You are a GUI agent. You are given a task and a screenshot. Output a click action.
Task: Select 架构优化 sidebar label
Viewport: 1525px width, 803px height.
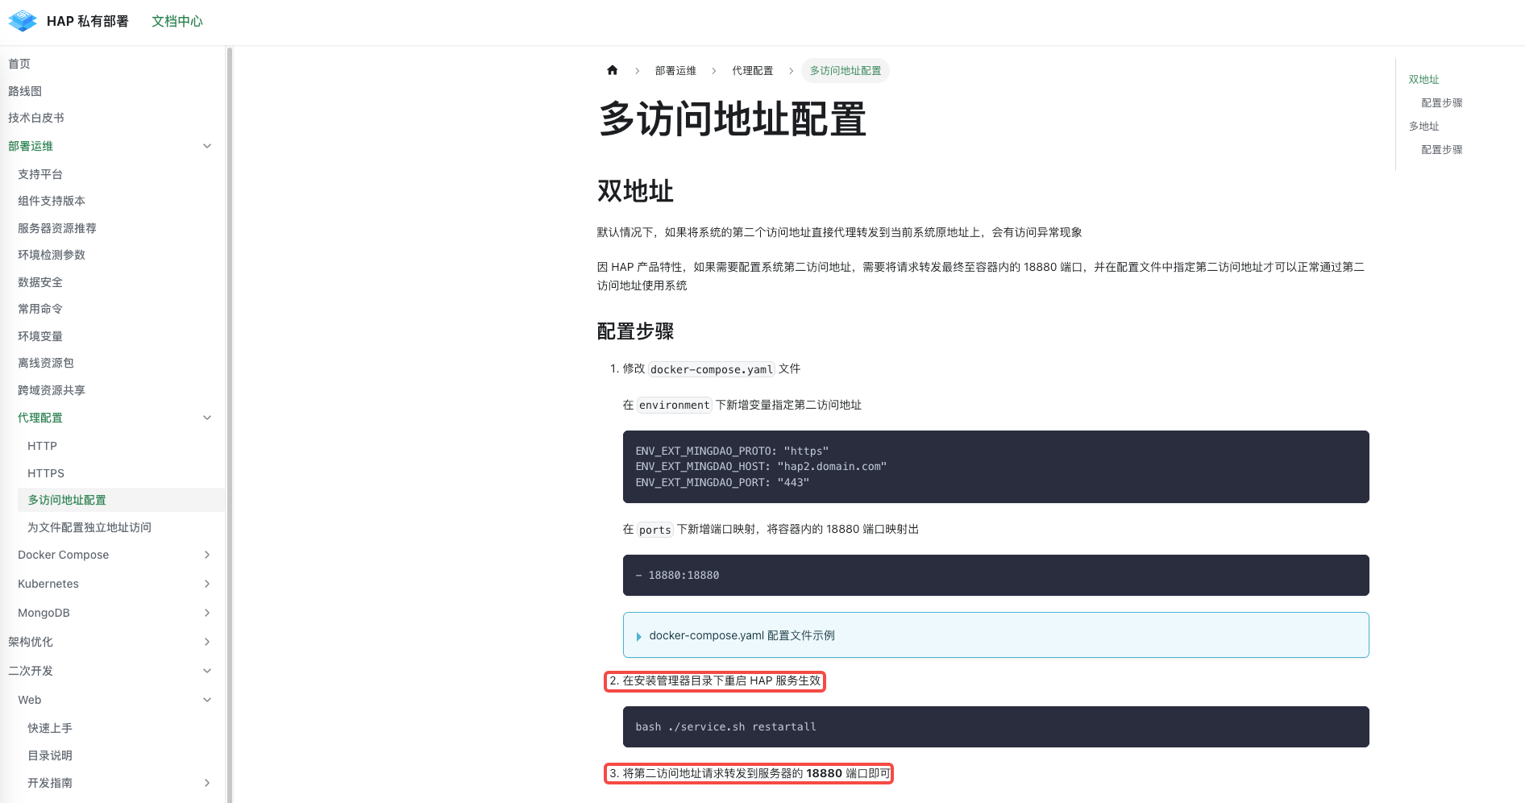[x=31, y=642]
